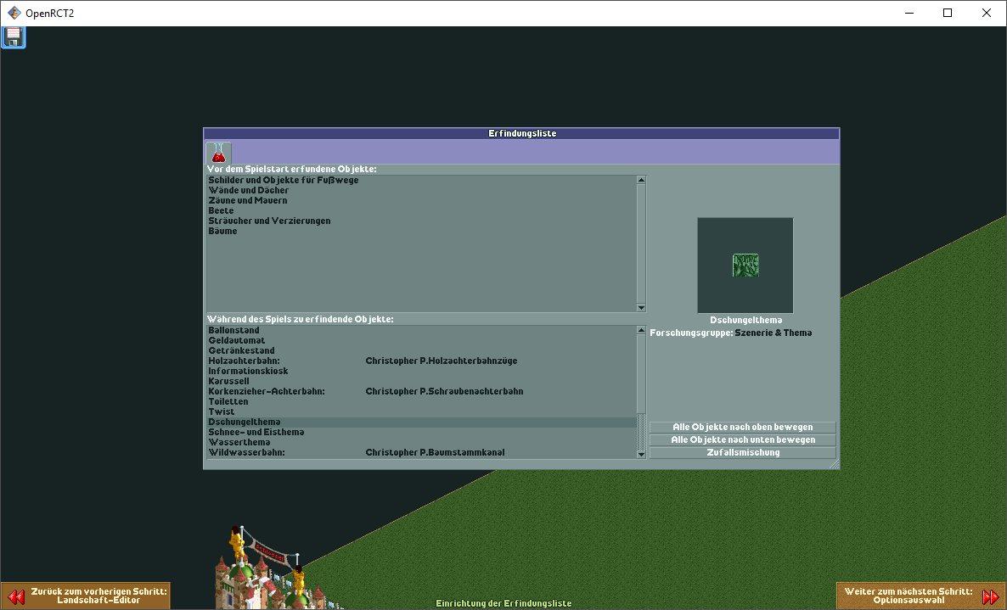Image resolution: width=1007 pixels, height=610 pixels.
Task: Select the 'Informationskiosk' item
Action: (421, 372)
